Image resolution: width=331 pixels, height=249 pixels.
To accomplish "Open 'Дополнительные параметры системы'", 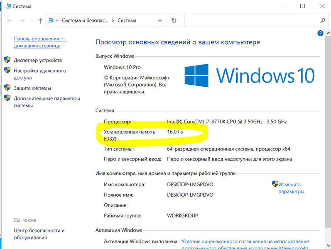I will tap(47, 102).
